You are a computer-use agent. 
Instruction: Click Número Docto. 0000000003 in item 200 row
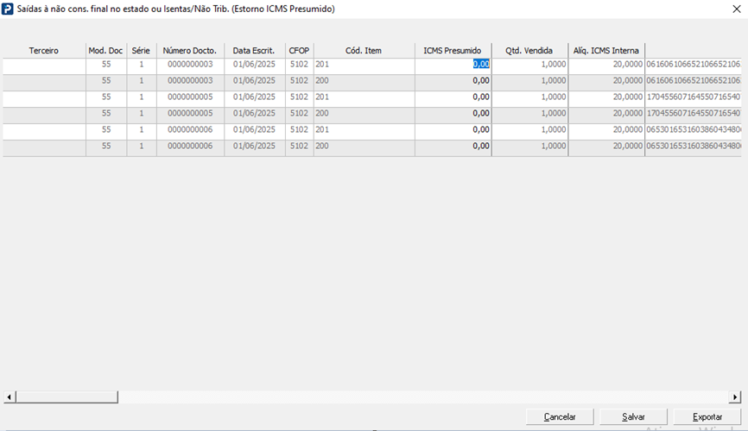pyautogui.click(x=190, y=81)
